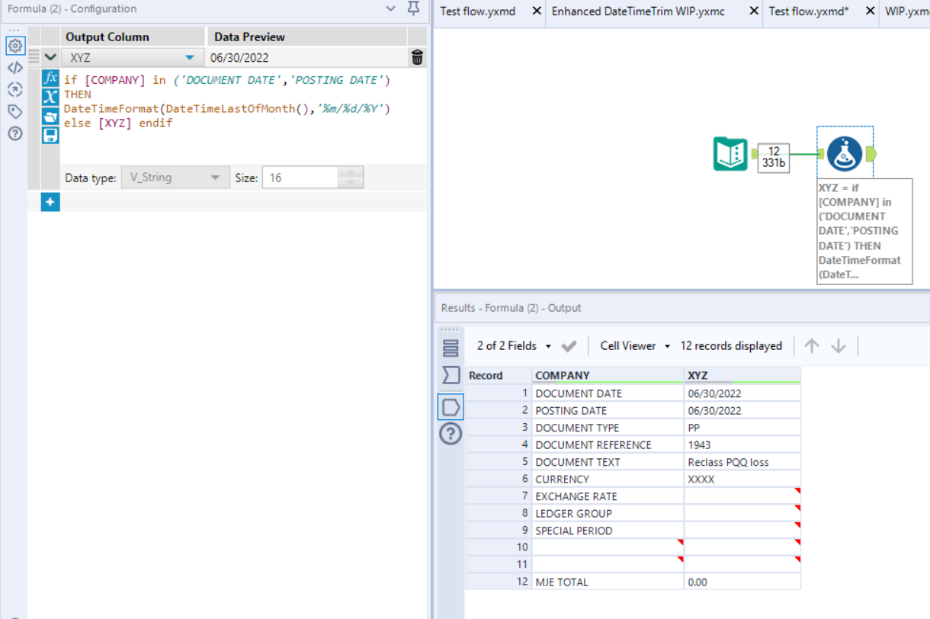Click the save expression floppy disk icon
Screen dimensions: 930x619
(x=50, y=136)
